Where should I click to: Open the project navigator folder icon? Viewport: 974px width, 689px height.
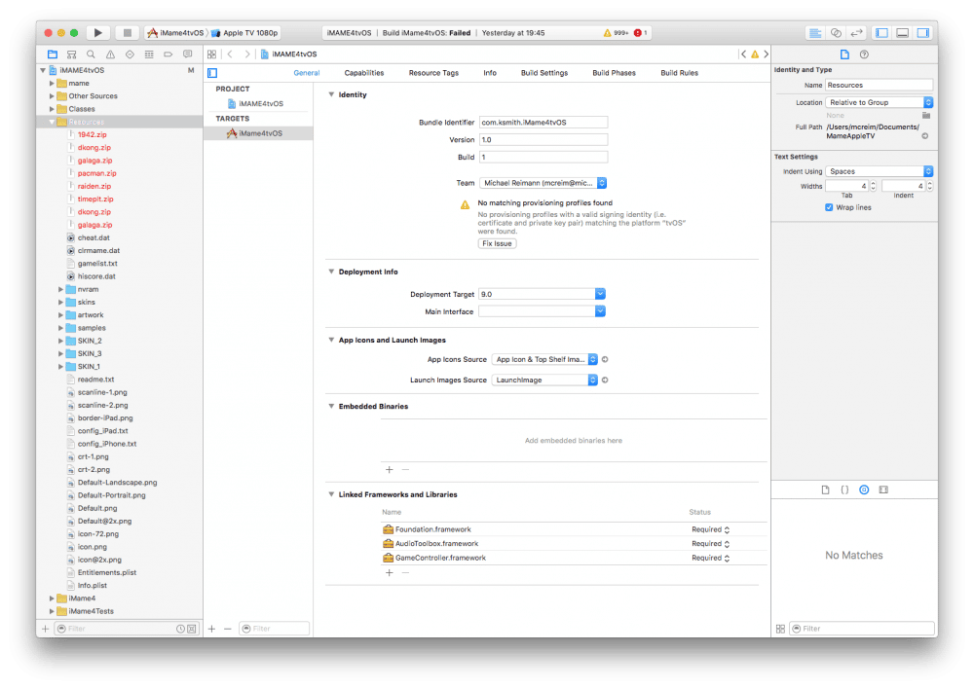coord(53,54)
